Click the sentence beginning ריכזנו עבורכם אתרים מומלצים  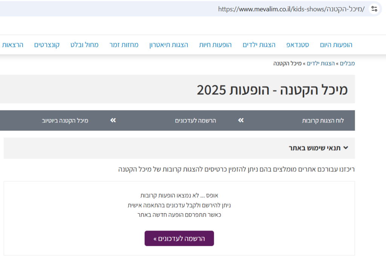coord(236,169)
